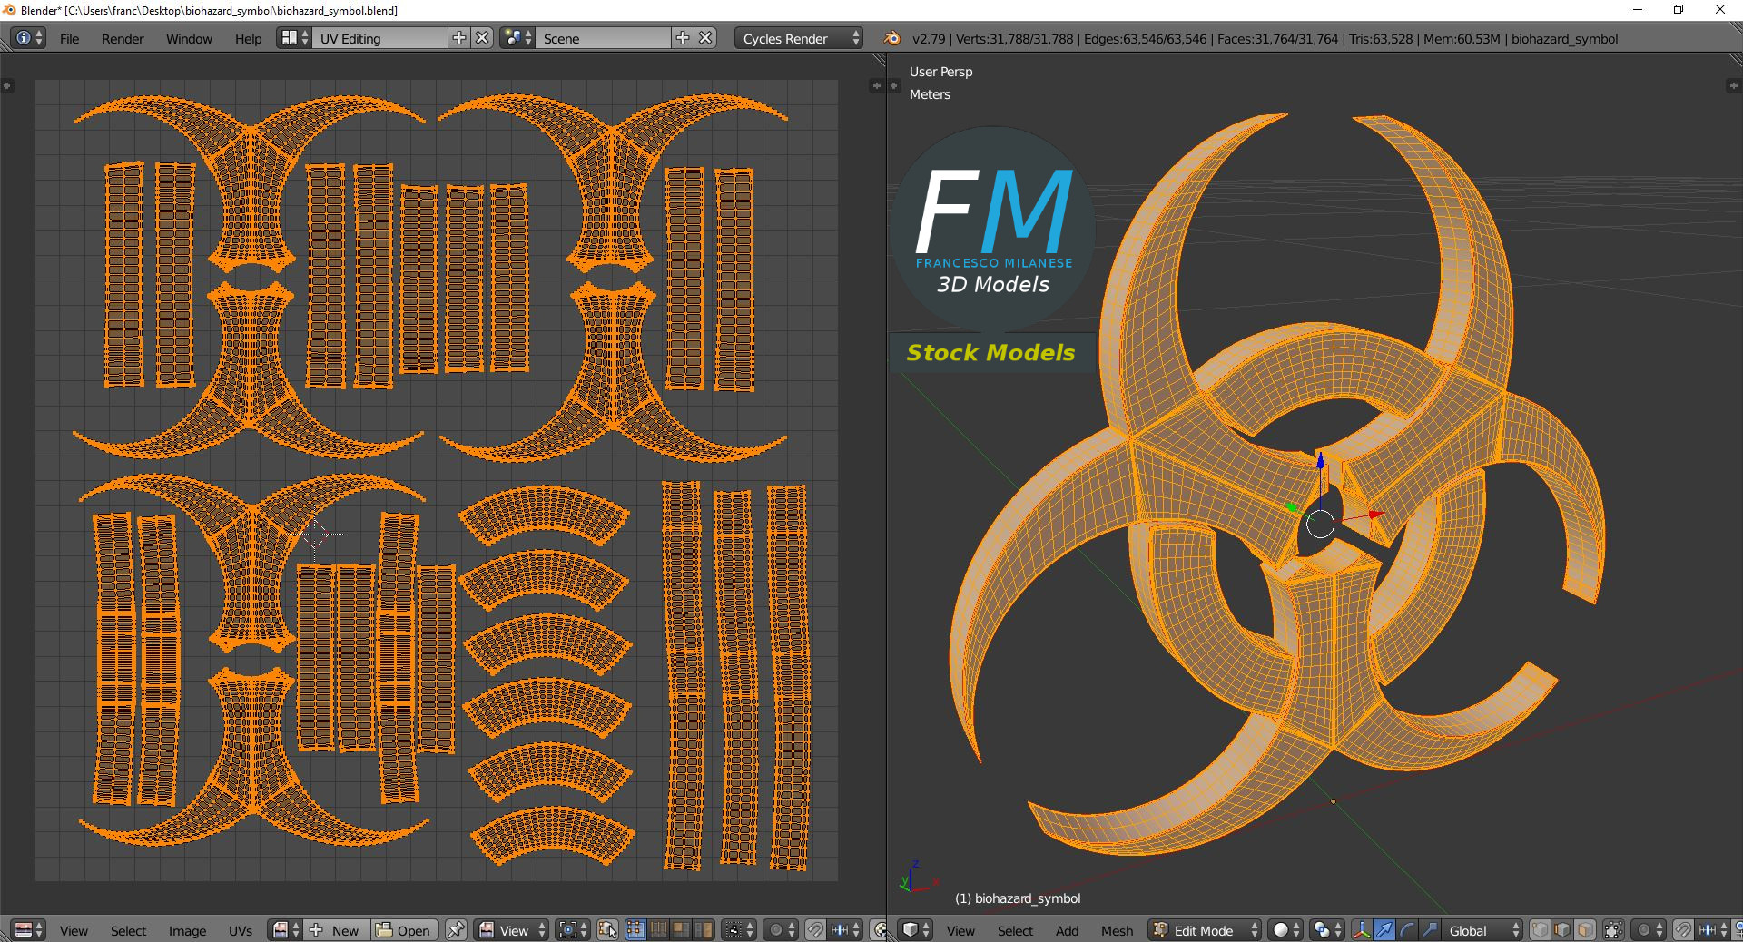Open the Render menu
This screenshot has height=942, width=1743.
coord(123,39)
